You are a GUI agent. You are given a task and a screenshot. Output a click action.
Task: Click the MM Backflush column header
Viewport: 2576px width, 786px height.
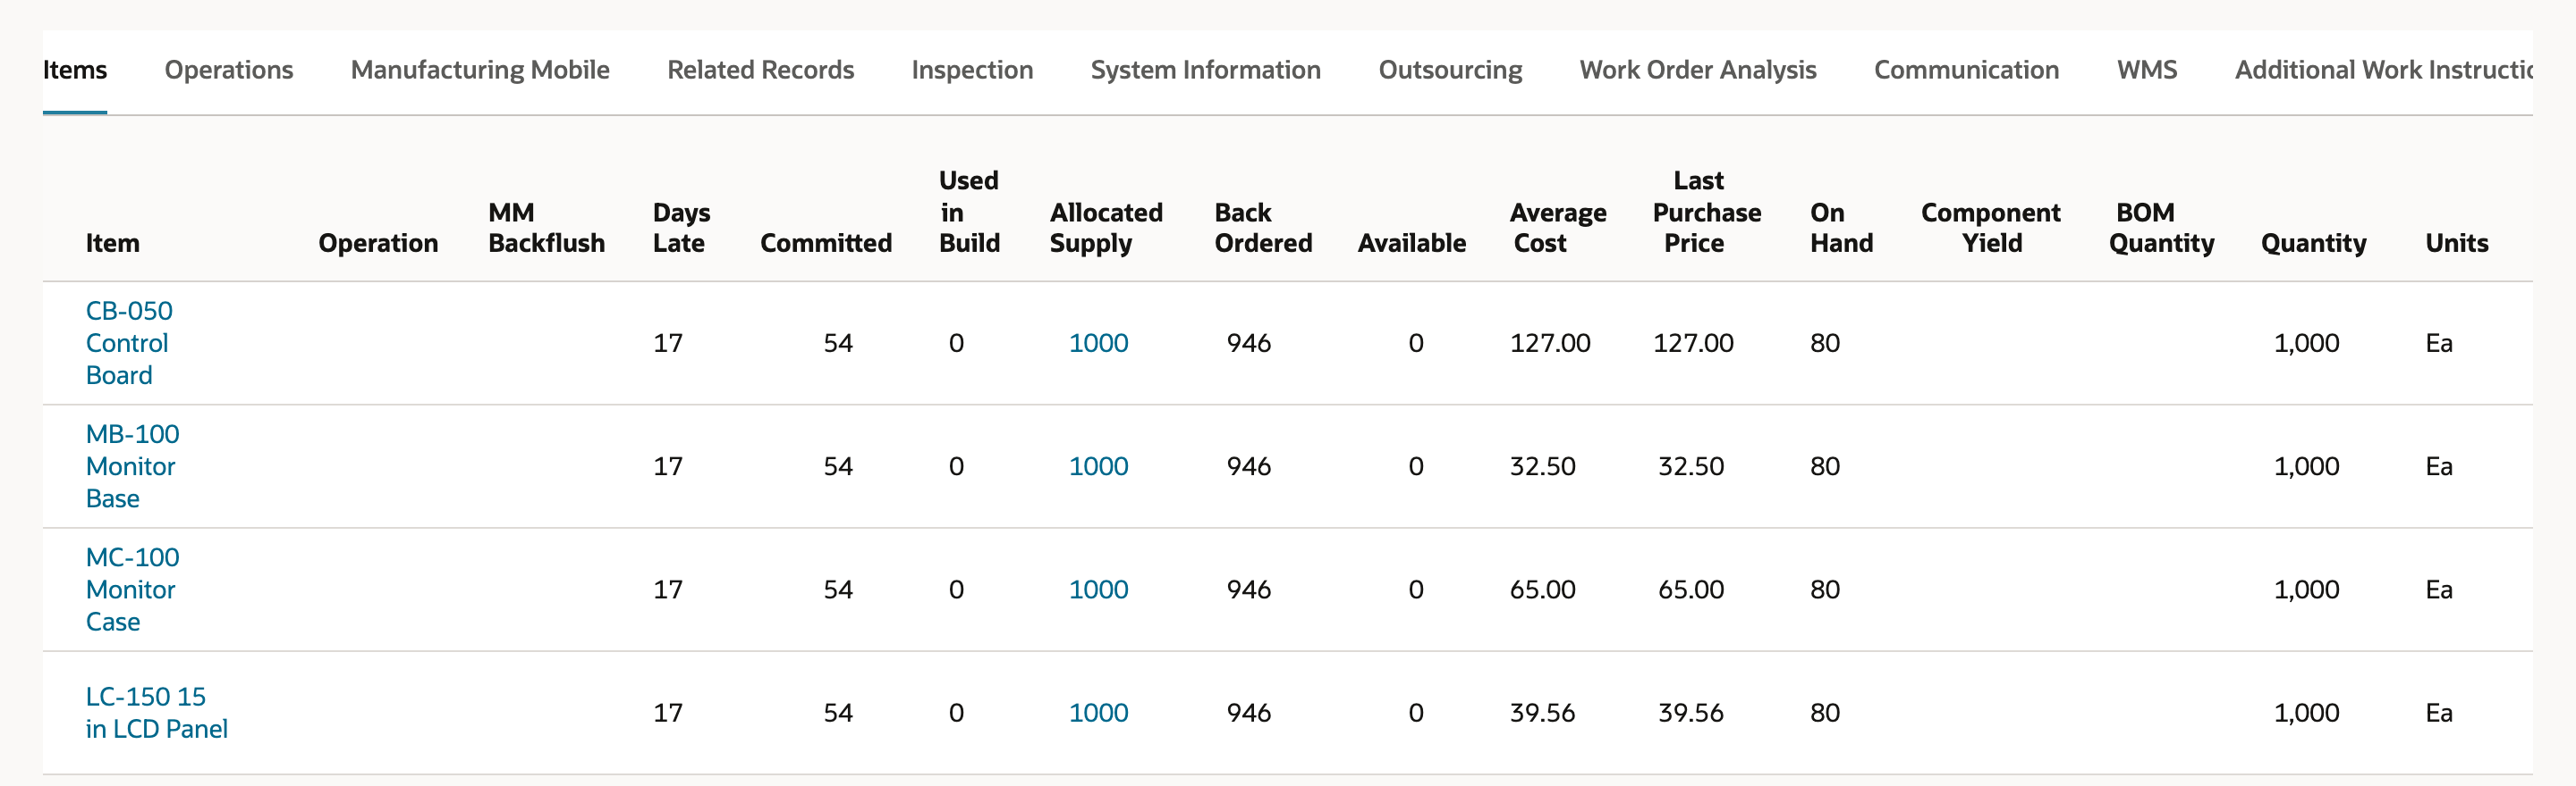tap(546, 228)
